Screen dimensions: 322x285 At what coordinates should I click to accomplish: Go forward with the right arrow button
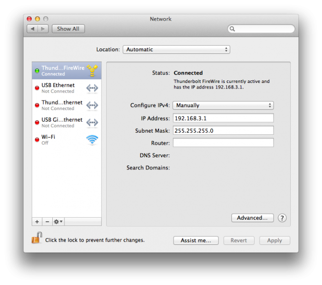[x=43, y=29]
